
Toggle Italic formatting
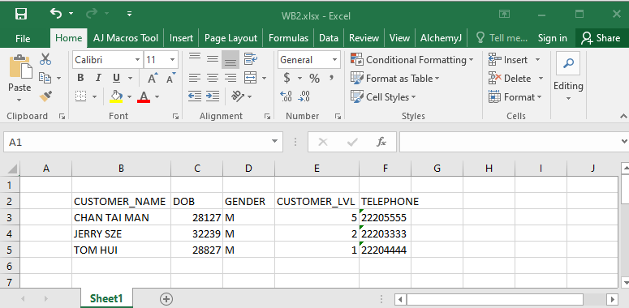tap(98, 78)
